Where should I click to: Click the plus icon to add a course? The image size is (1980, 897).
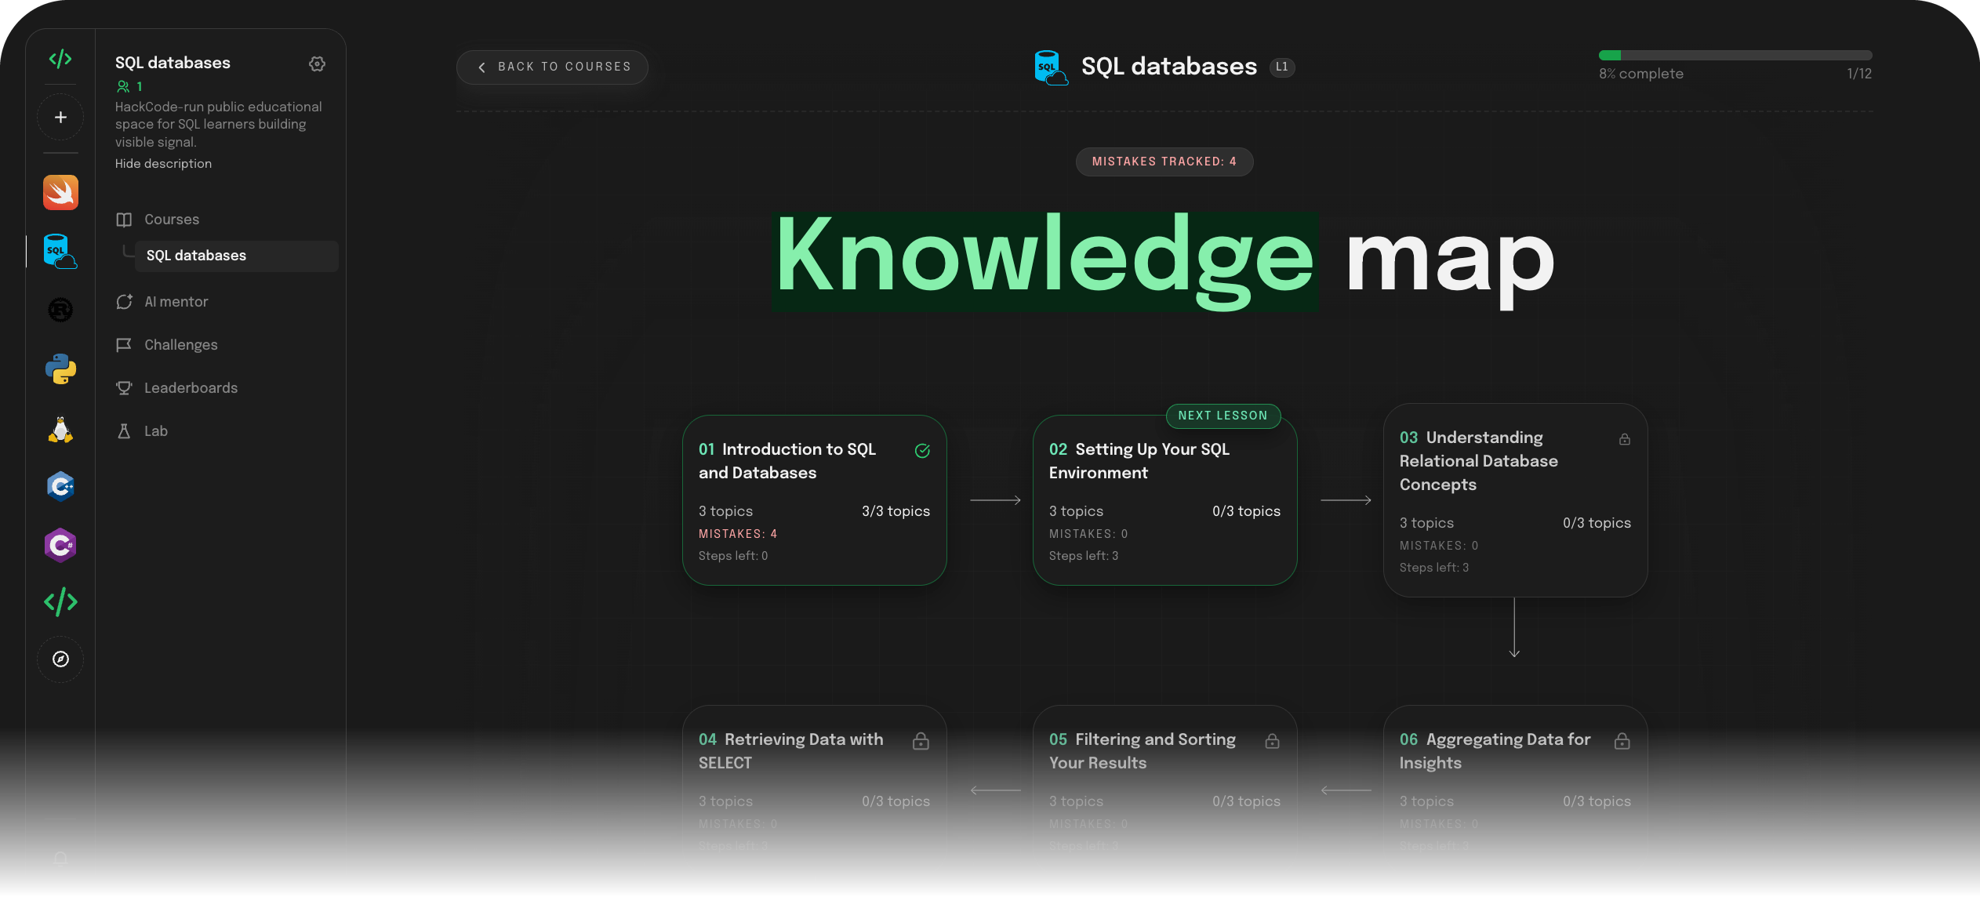[60, 117]
